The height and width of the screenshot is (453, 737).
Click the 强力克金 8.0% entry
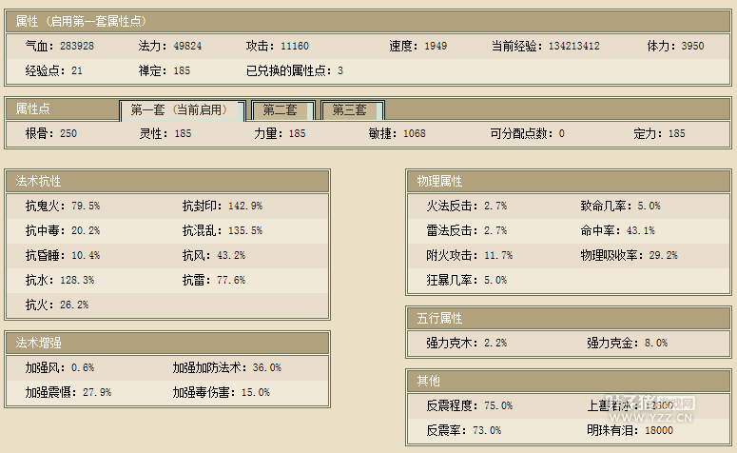click(627, 343)
